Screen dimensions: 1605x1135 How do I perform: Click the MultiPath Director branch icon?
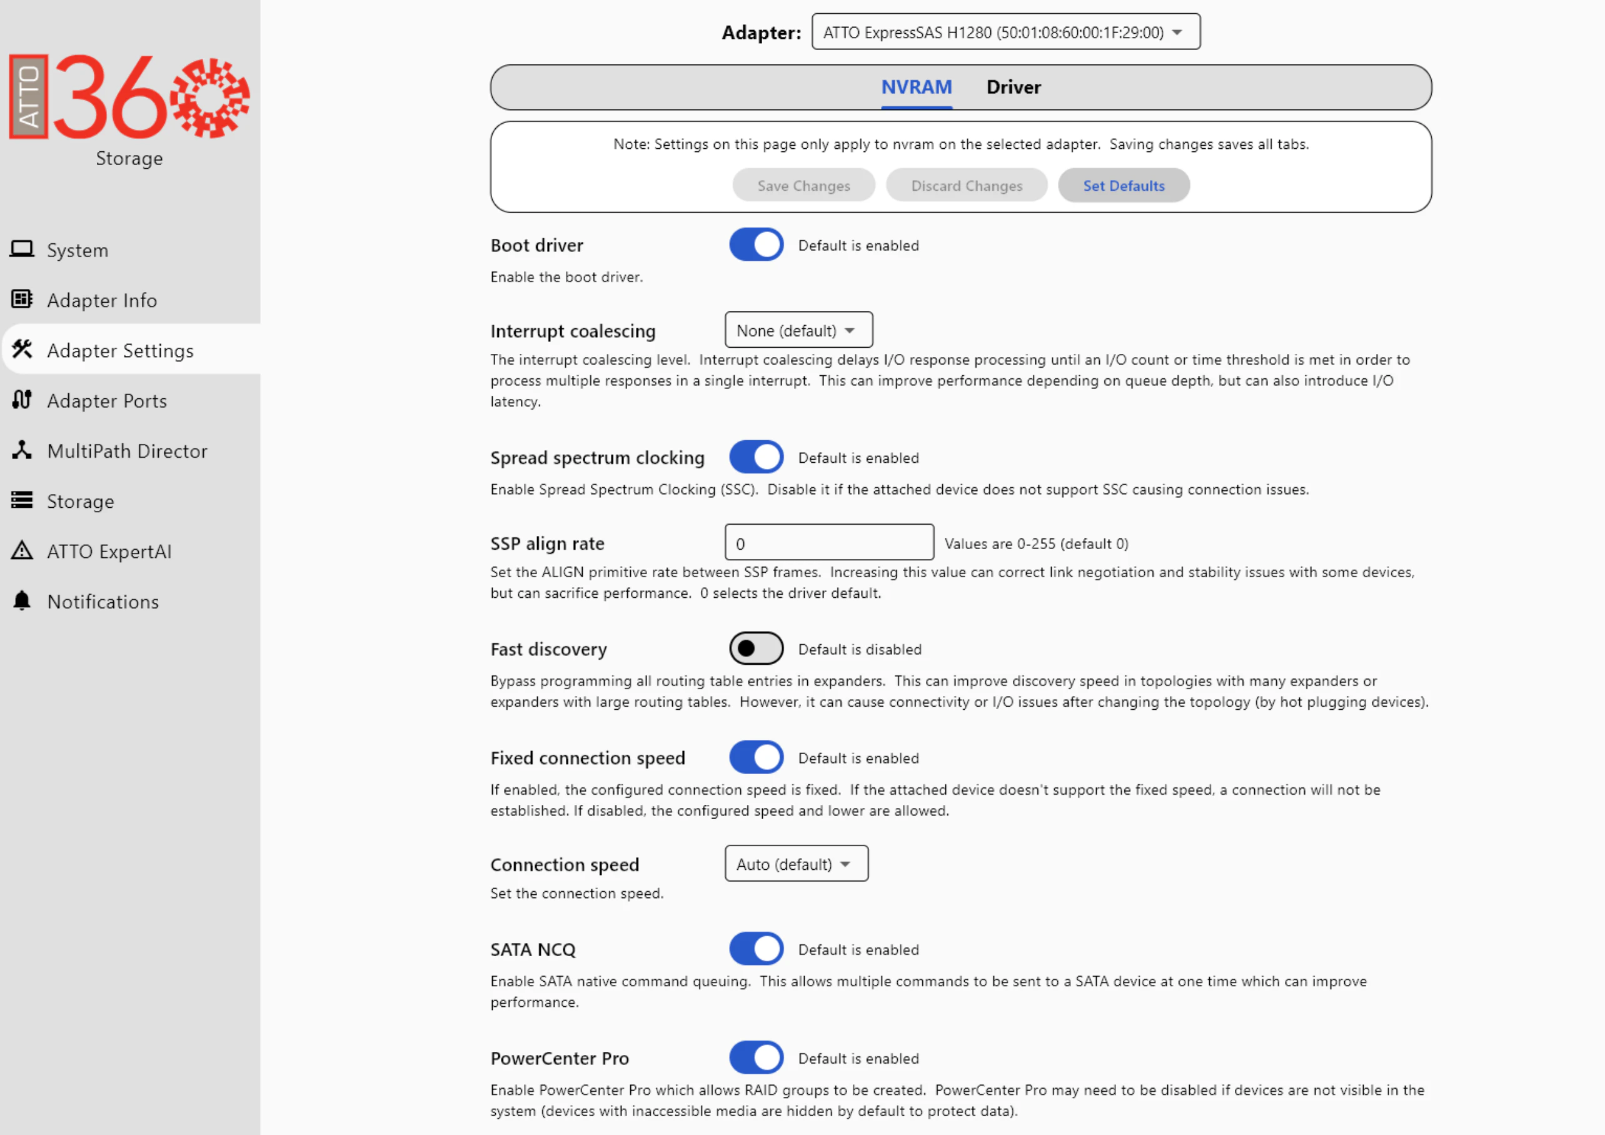click(x=22, y=450)
